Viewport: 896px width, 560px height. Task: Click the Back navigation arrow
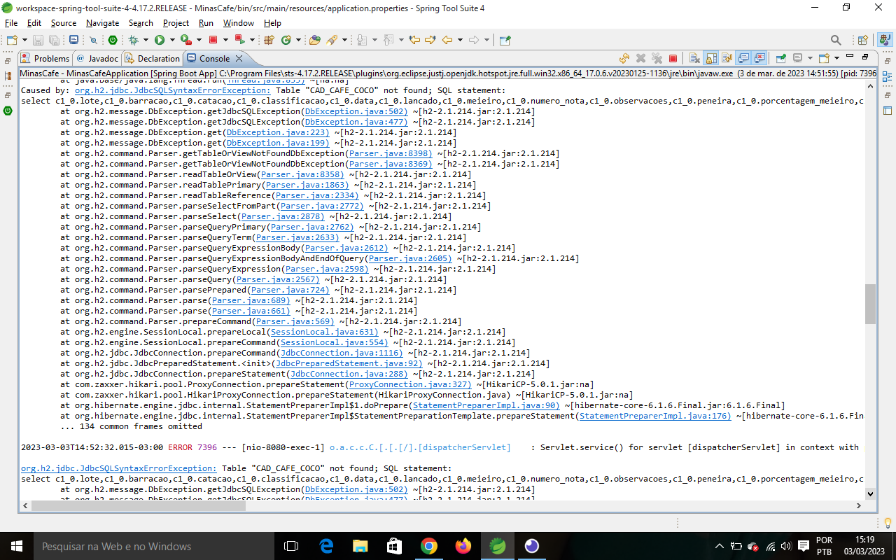click(x=447, y=40)
